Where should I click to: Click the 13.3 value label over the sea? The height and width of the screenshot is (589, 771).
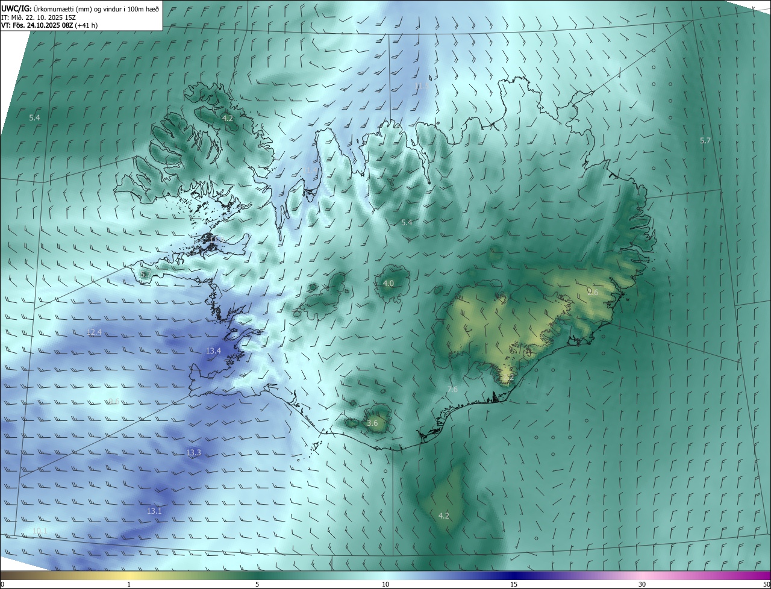point(193,452)
